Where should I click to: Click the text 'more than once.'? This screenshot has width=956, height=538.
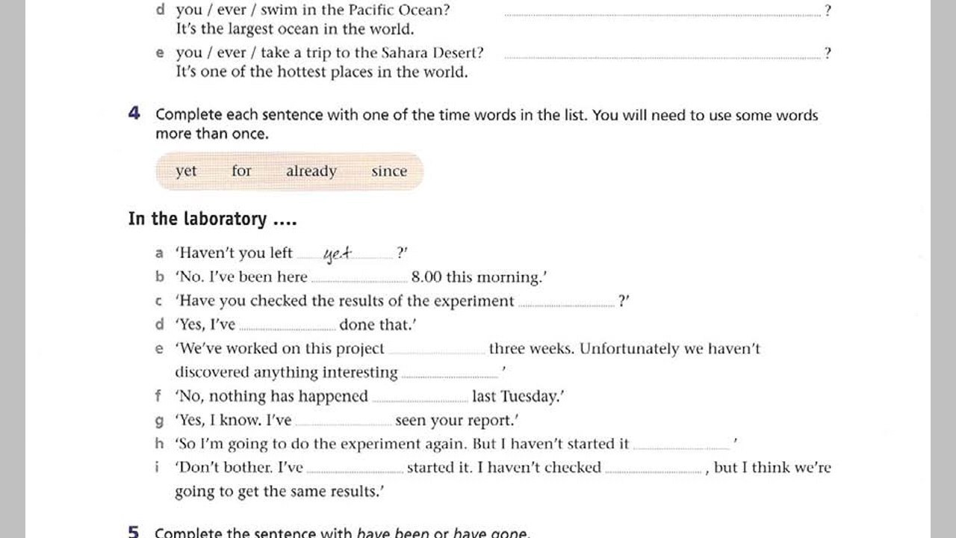[212, 134]
